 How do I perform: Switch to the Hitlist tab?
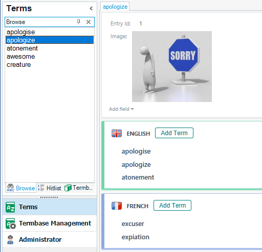pyautogui.click(x=50, y=188)
